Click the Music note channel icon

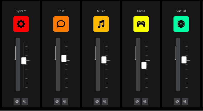pyautogui.click(x=101, y=24)
